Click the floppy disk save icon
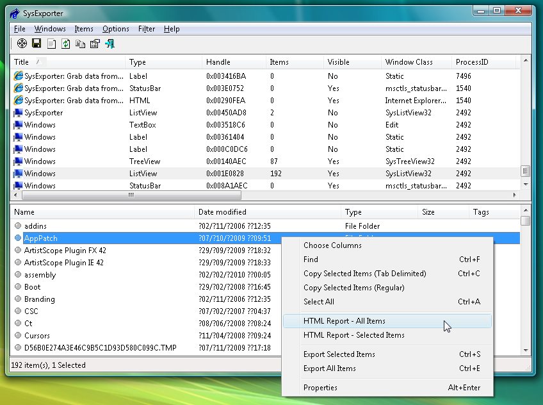This screenshot has width=543, height=405. pyautogui.click(x=36, y=44)
